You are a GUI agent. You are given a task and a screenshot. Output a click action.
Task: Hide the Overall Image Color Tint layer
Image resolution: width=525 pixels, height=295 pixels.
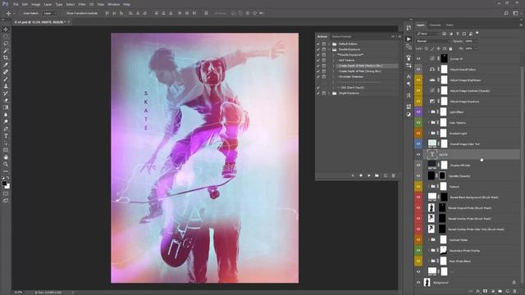[x=418, y=144]
